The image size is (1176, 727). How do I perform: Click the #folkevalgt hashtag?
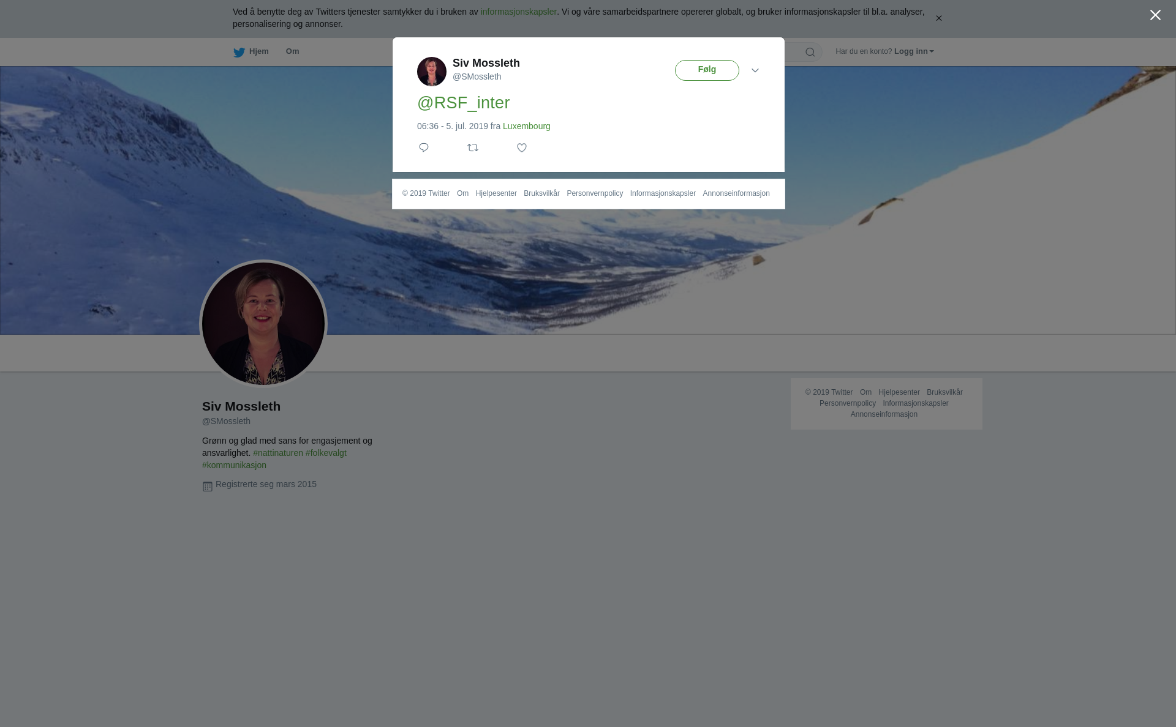click(x=326, y=453)
